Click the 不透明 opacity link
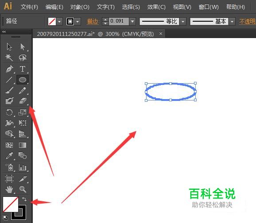Image resolution: width=256 pixels, height=223 pixels. [248, 22]
